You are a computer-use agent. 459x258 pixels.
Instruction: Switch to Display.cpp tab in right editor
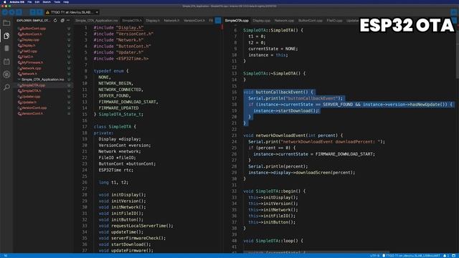261,21
